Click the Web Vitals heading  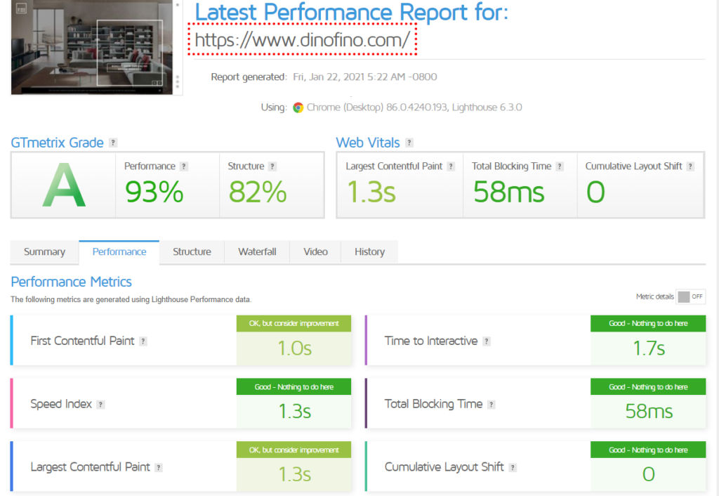coord(368,143)
